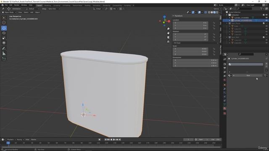269x151 pixels.
Task: Open the Scene properties tab icon
Action: (x=224, y=76)
